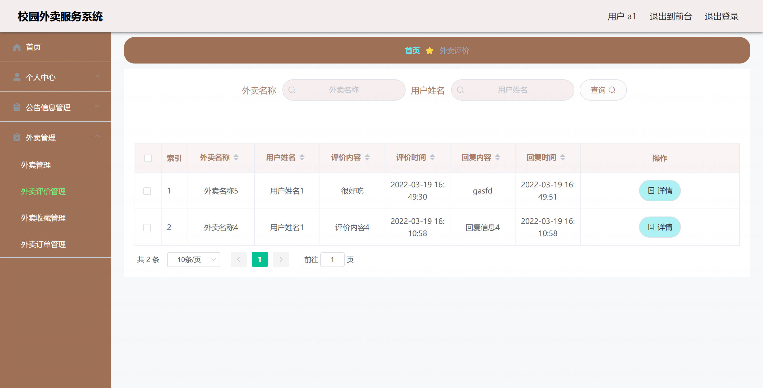Open 首页 in the sidebar
Viewport: 763px width, 388px height.
coord(56,47)
